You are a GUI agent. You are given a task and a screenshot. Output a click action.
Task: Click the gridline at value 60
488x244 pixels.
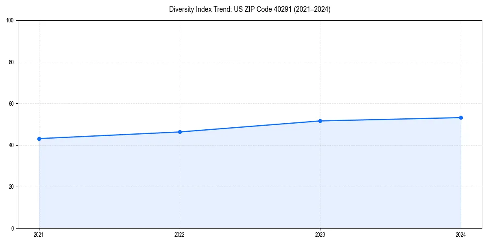click(x=244, y=103)
